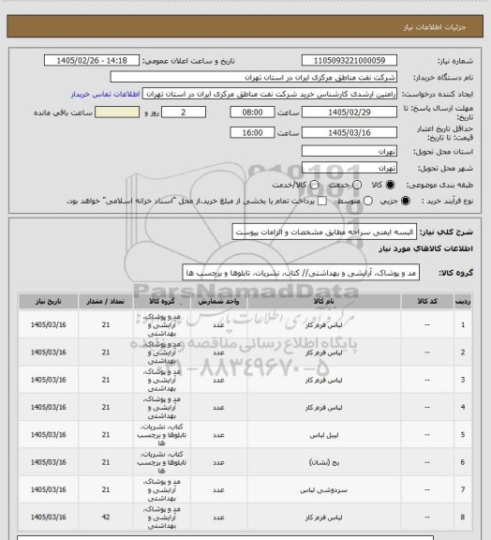Click the جزئیات اطلاعات نیاز header title
Image resolution: width=491 pixels, height=540 pixels.
click(x=435, y=27)
